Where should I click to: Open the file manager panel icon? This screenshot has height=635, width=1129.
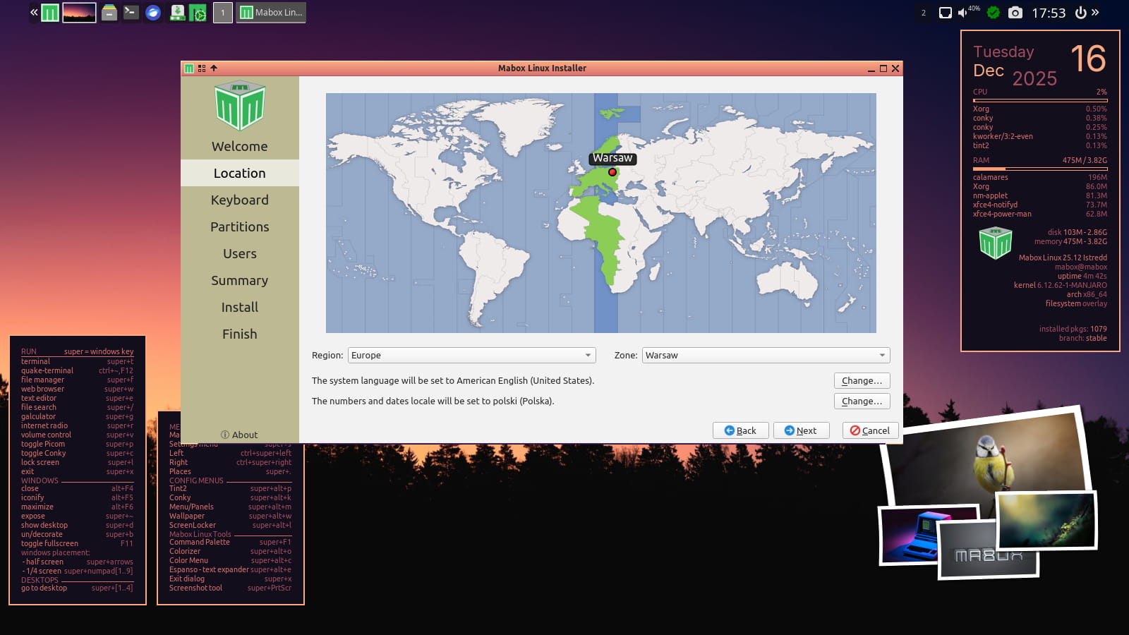coord(109,13)
